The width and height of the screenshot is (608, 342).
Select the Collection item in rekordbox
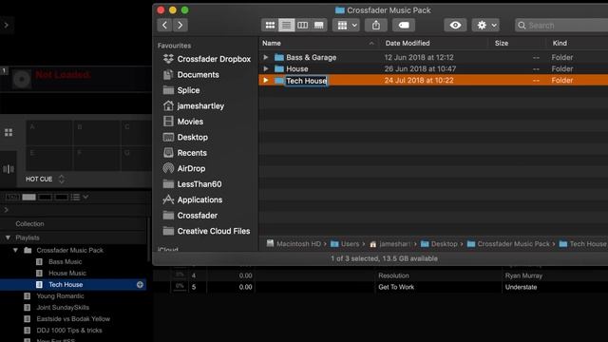(x=29, y=224)
